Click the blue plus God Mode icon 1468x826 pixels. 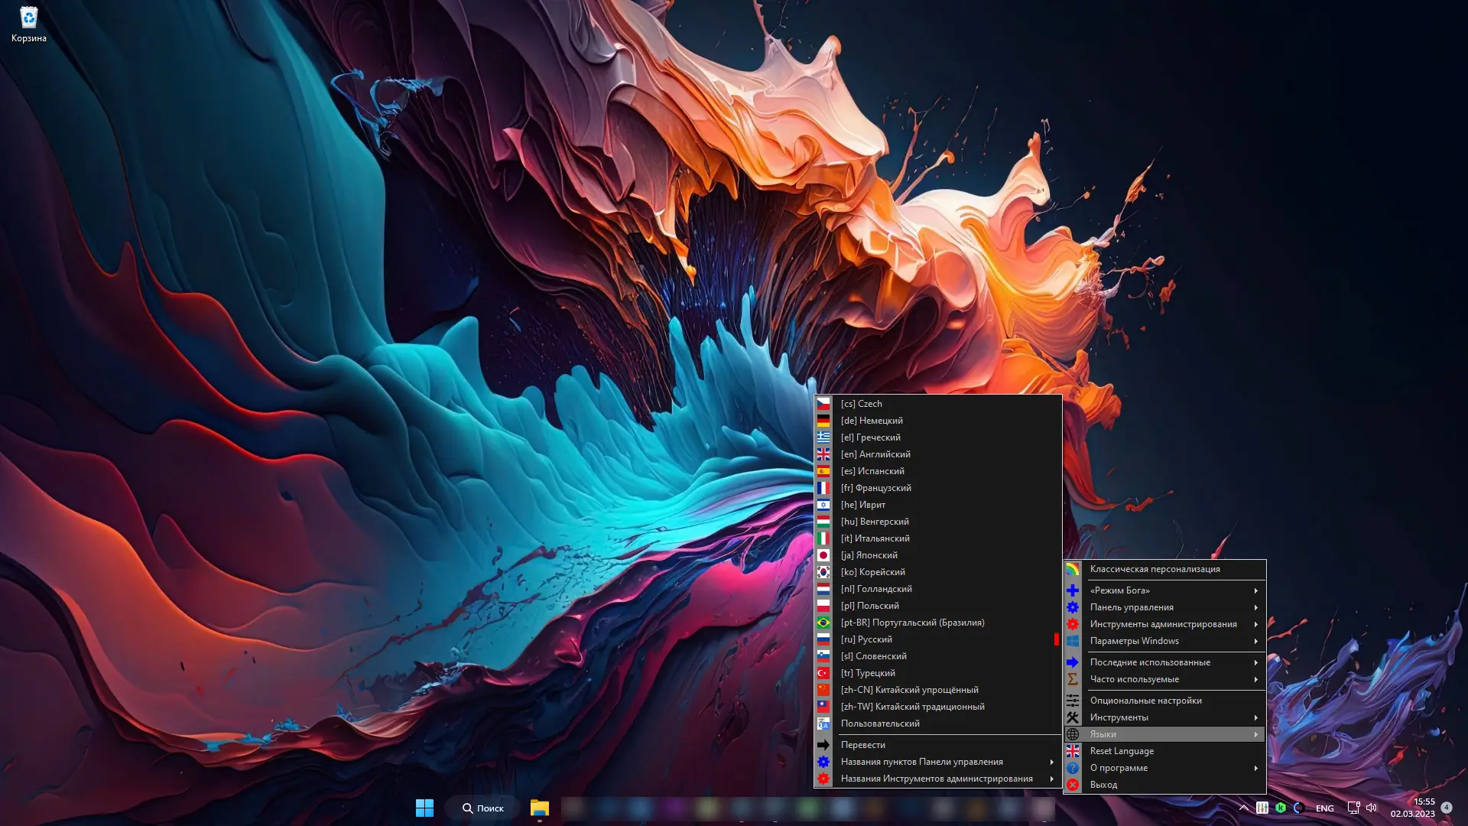pyautogui.click(x=1073, y=590)
